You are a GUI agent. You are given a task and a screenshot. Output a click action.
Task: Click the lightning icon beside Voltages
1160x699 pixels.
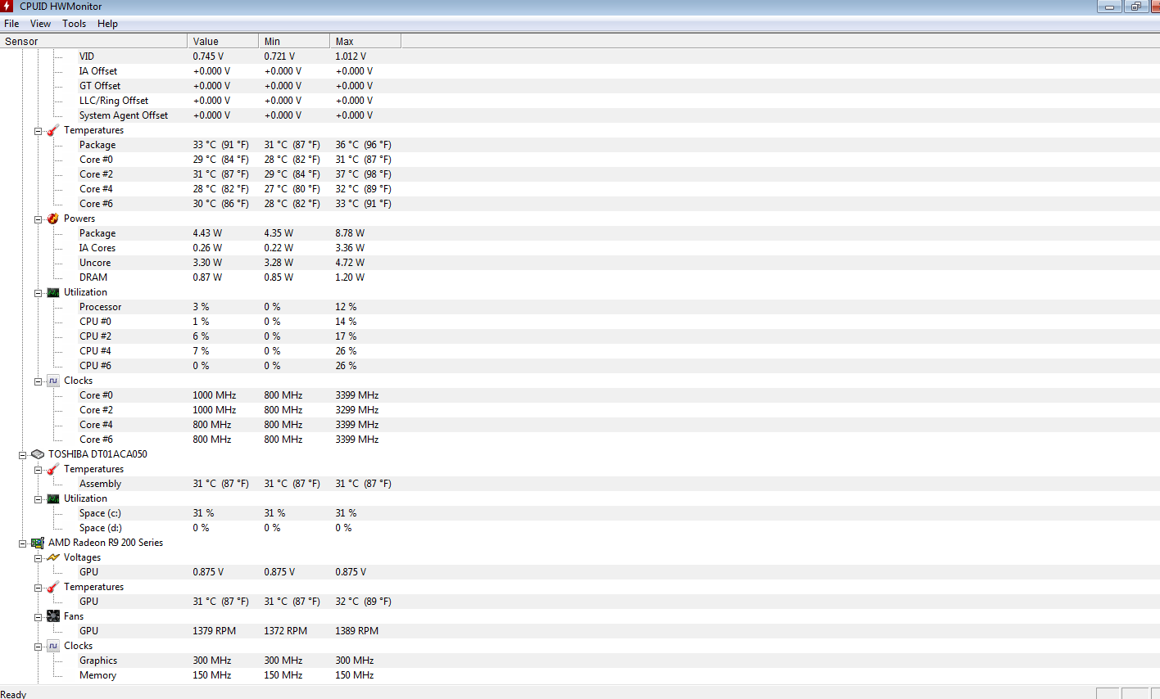coord(53,557)
